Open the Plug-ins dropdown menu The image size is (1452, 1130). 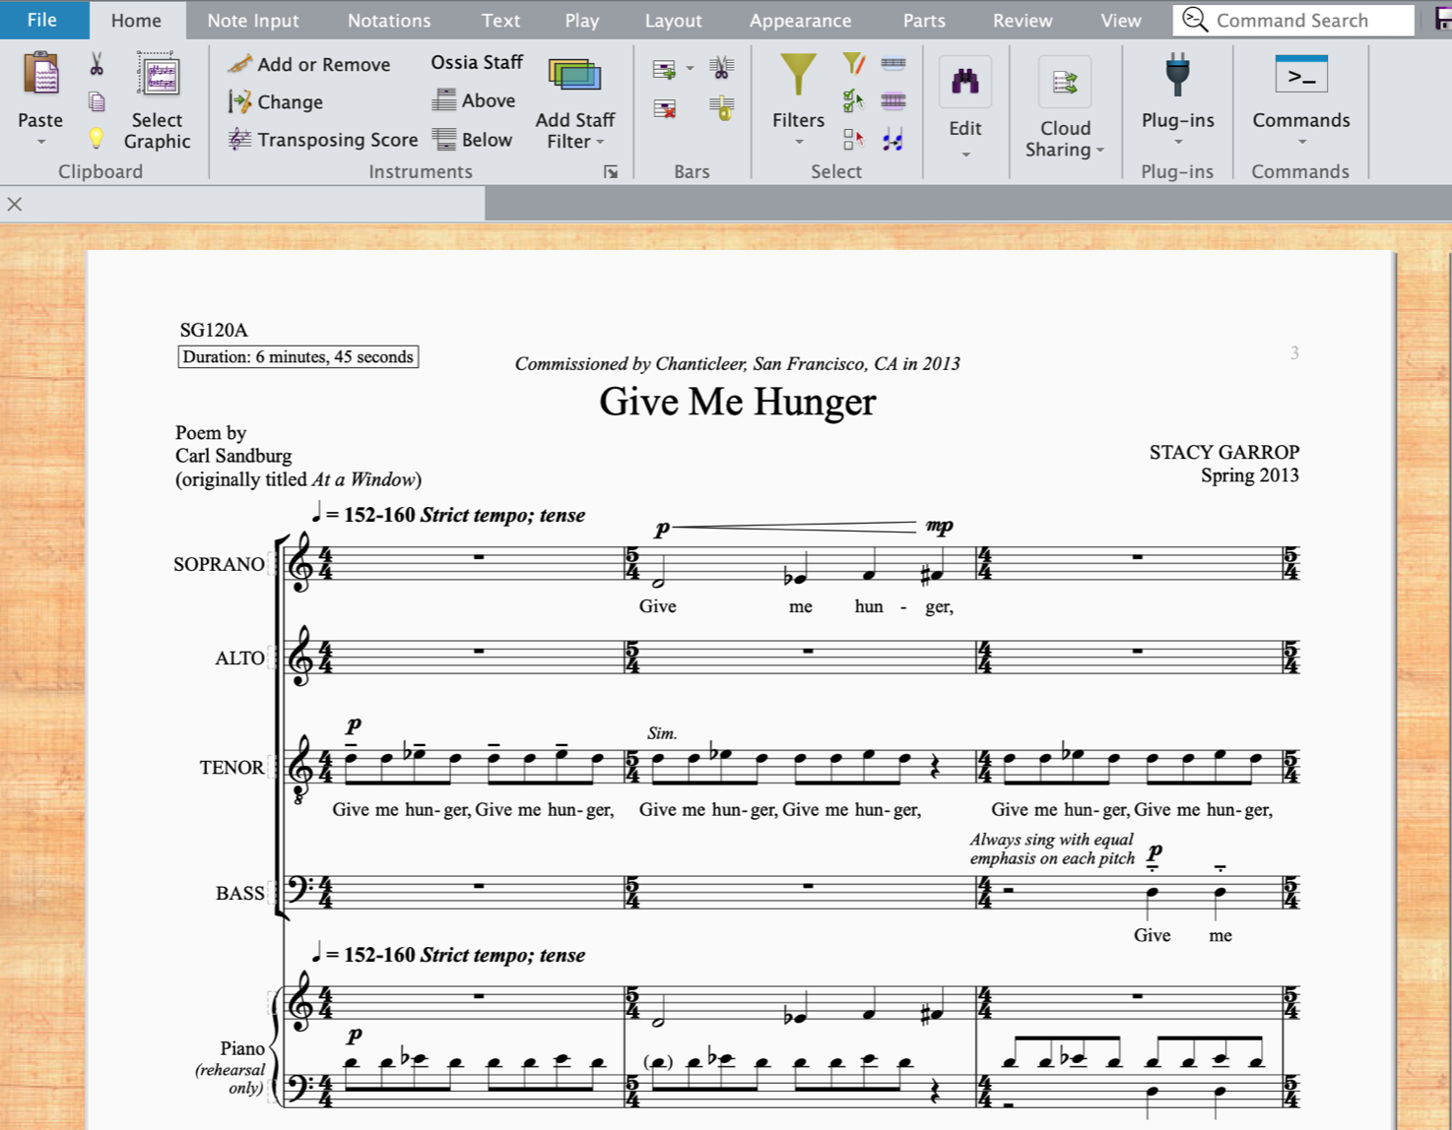point(1177,143)
